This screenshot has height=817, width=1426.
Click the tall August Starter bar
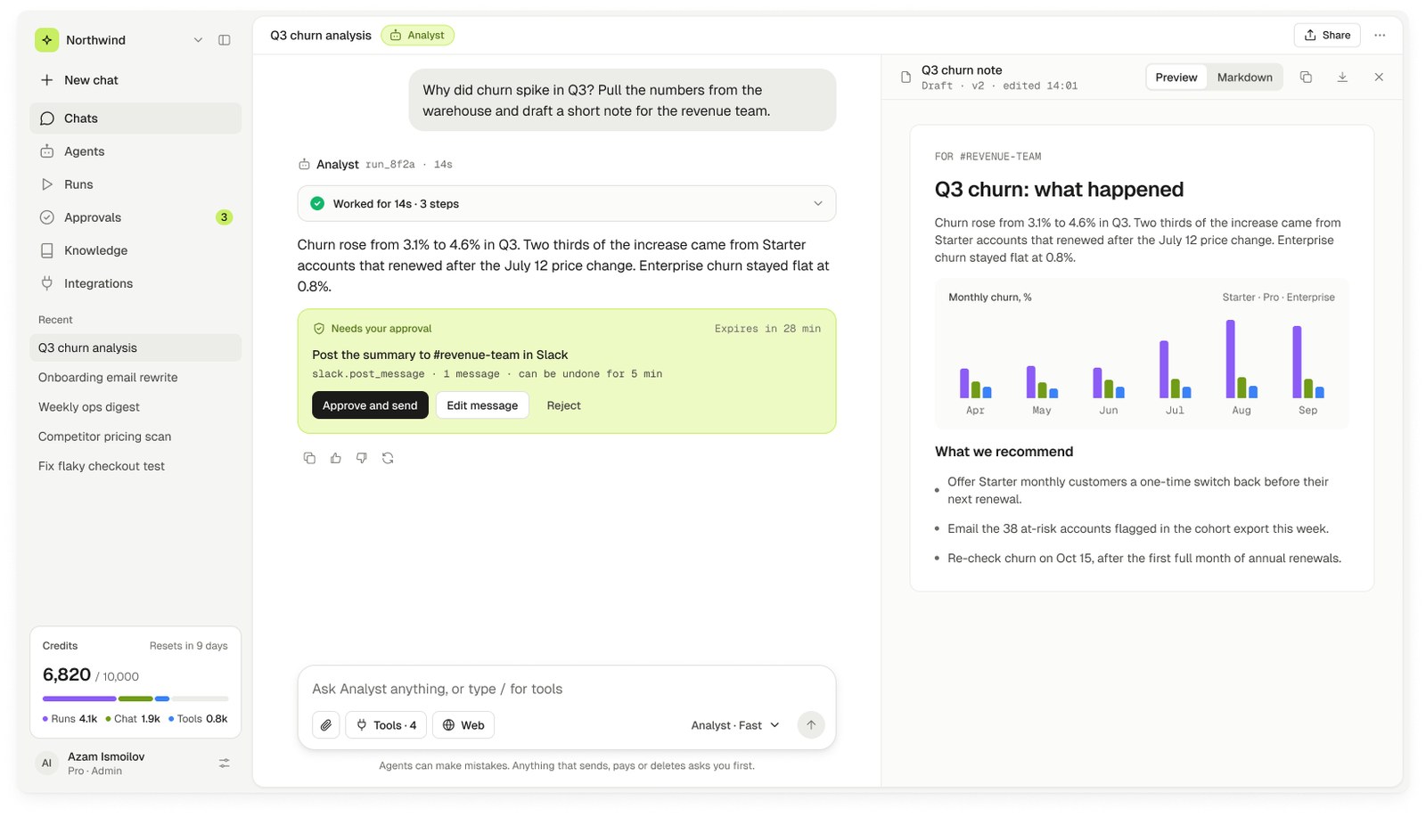coord(1231,359)
